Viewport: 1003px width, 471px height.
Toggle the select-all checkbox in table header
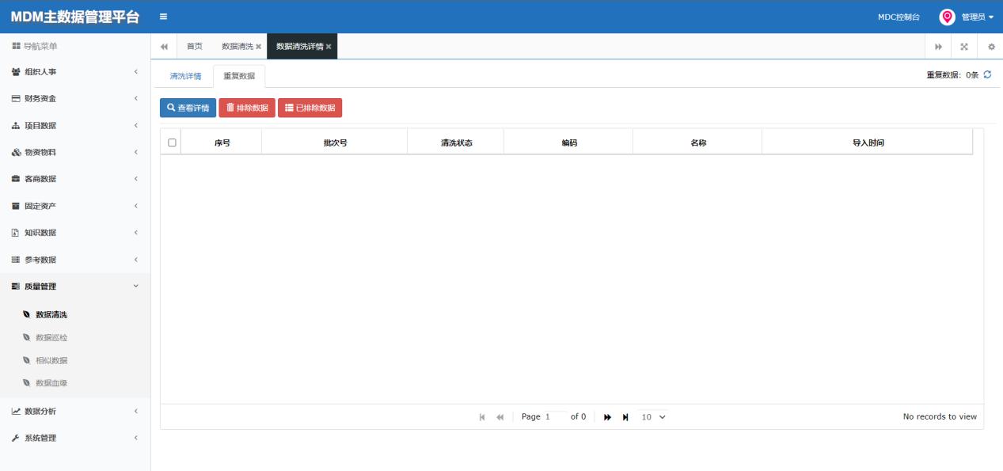tap(172, 142)
